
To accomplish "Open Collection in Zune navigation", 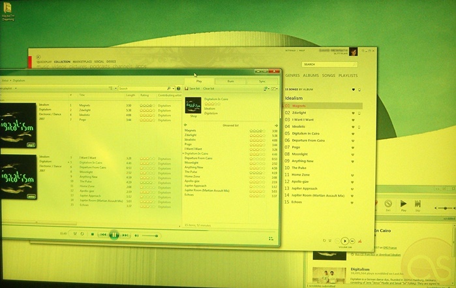I will point(62,62).
